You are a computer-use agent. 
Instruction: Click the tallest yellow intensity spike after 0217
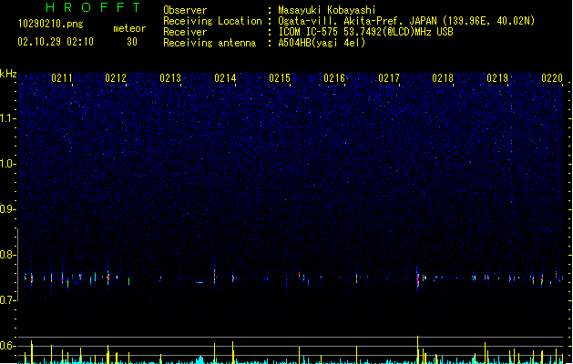point(417,349)
